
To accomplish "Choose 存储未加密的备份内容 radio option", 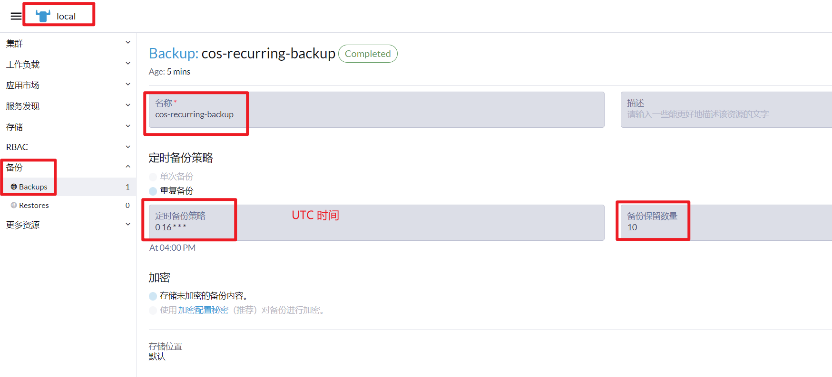I will click(x=153, y=296).
